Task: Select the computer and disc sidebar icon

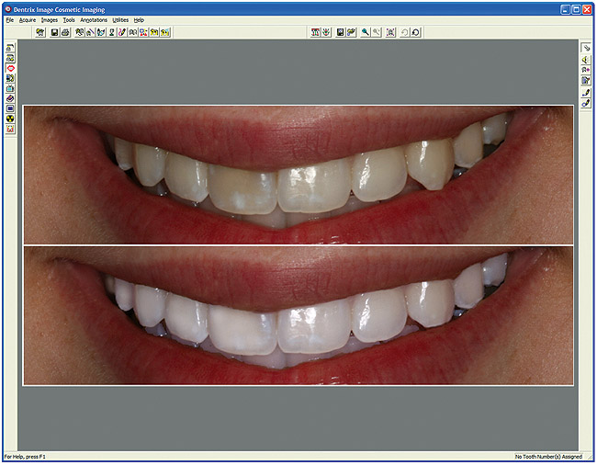Action: tap(10, 78)
